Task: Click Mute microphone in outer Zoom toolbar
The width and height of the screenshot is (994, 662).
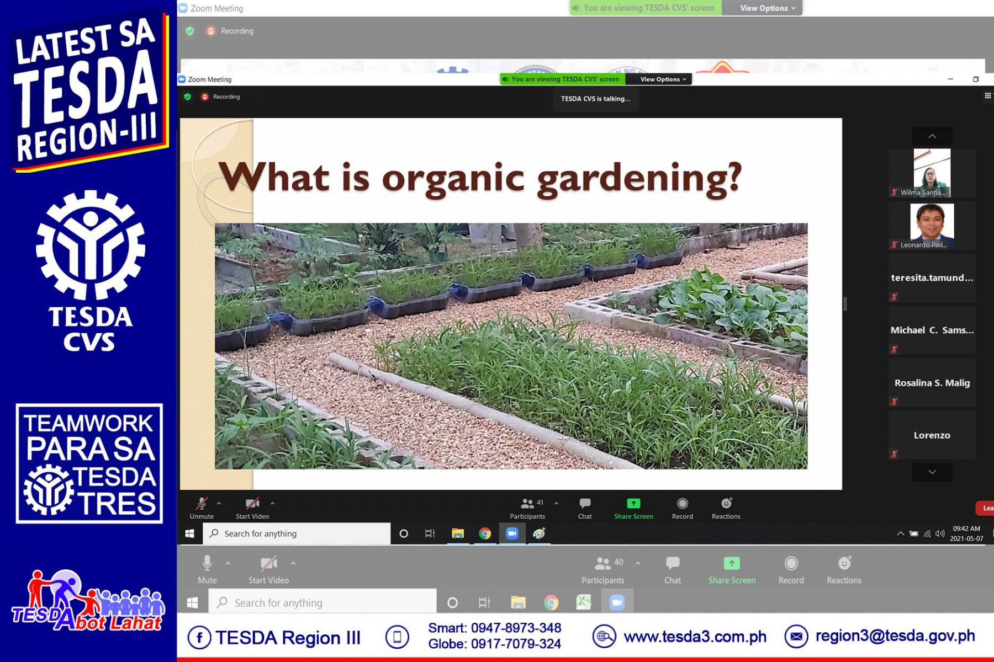Action: [x=207, y=569]
